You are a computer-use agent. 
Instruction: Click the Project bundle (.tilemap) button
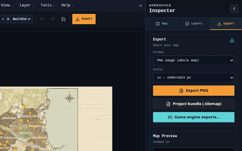point(194,104)
